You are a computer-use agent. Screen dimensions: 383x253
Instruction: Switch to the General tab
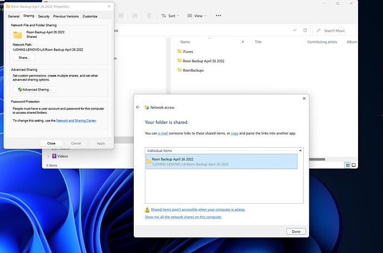(14, 16)
